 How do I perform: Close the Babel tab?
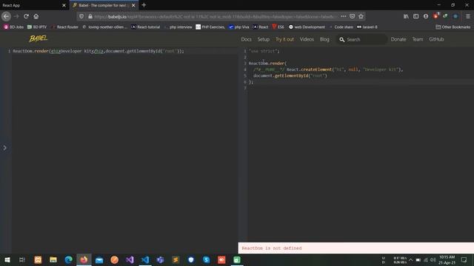pos(133,5)
